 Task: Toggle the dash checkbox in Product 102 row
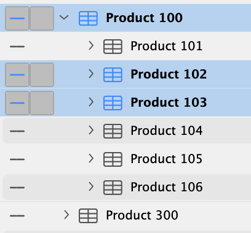pyautogui.click(x=17, y=75)
